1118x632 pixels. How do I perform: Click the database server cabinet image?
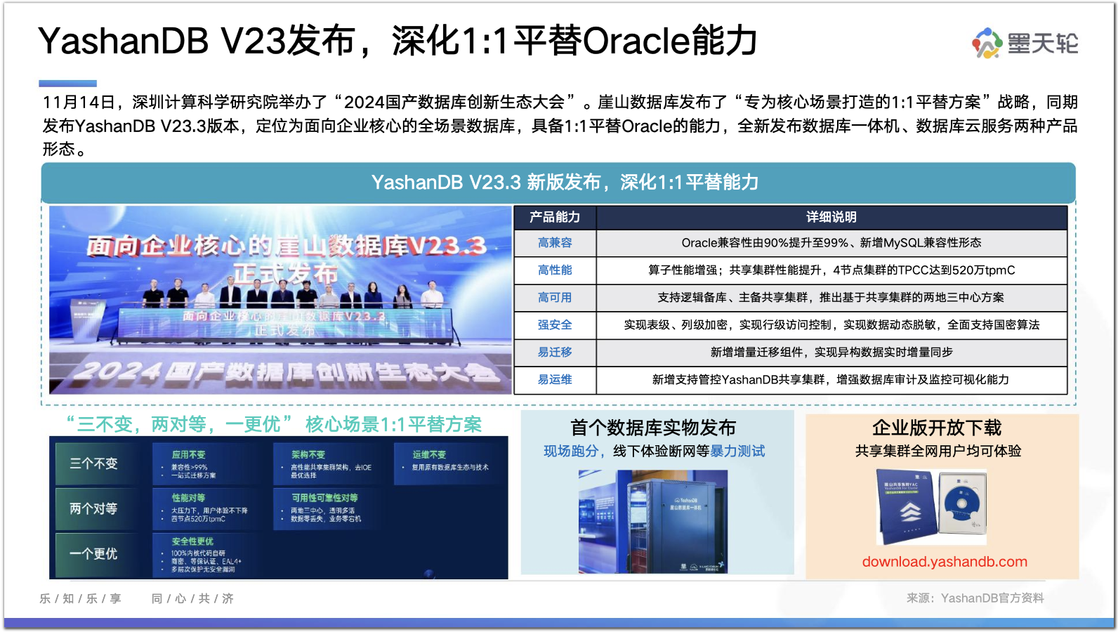tap(653, 521)
